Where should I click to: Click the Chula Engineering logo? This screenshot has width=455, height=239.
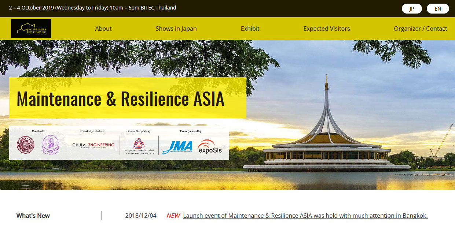93,145
